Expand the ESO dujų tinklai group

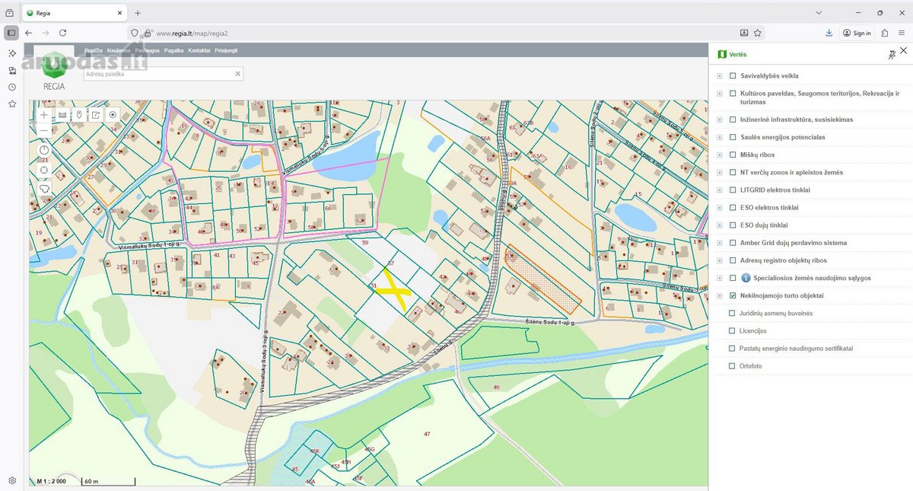[720, 225]
